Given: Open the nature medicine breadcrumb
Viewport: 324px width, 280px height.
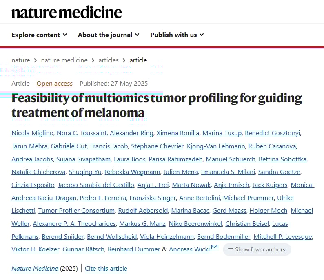Looking at the screenshot, I should [64, 60].
